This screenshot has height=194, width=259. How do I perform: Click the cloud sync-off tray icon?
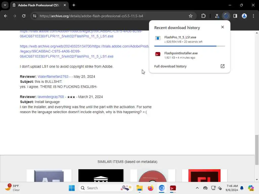[205, 188]
